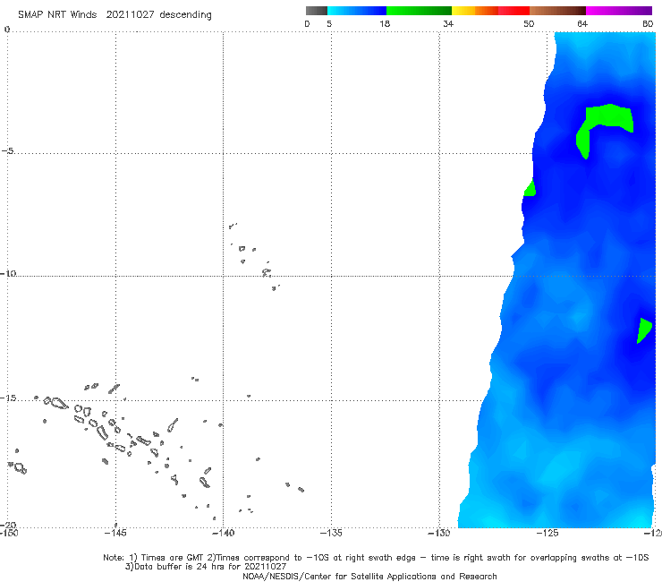Image resolution: width=662 pixels, height=582 pixels.
Task: Click the latitude axis label "-10"
Action: pyautogui.click(x=8, y=273)
